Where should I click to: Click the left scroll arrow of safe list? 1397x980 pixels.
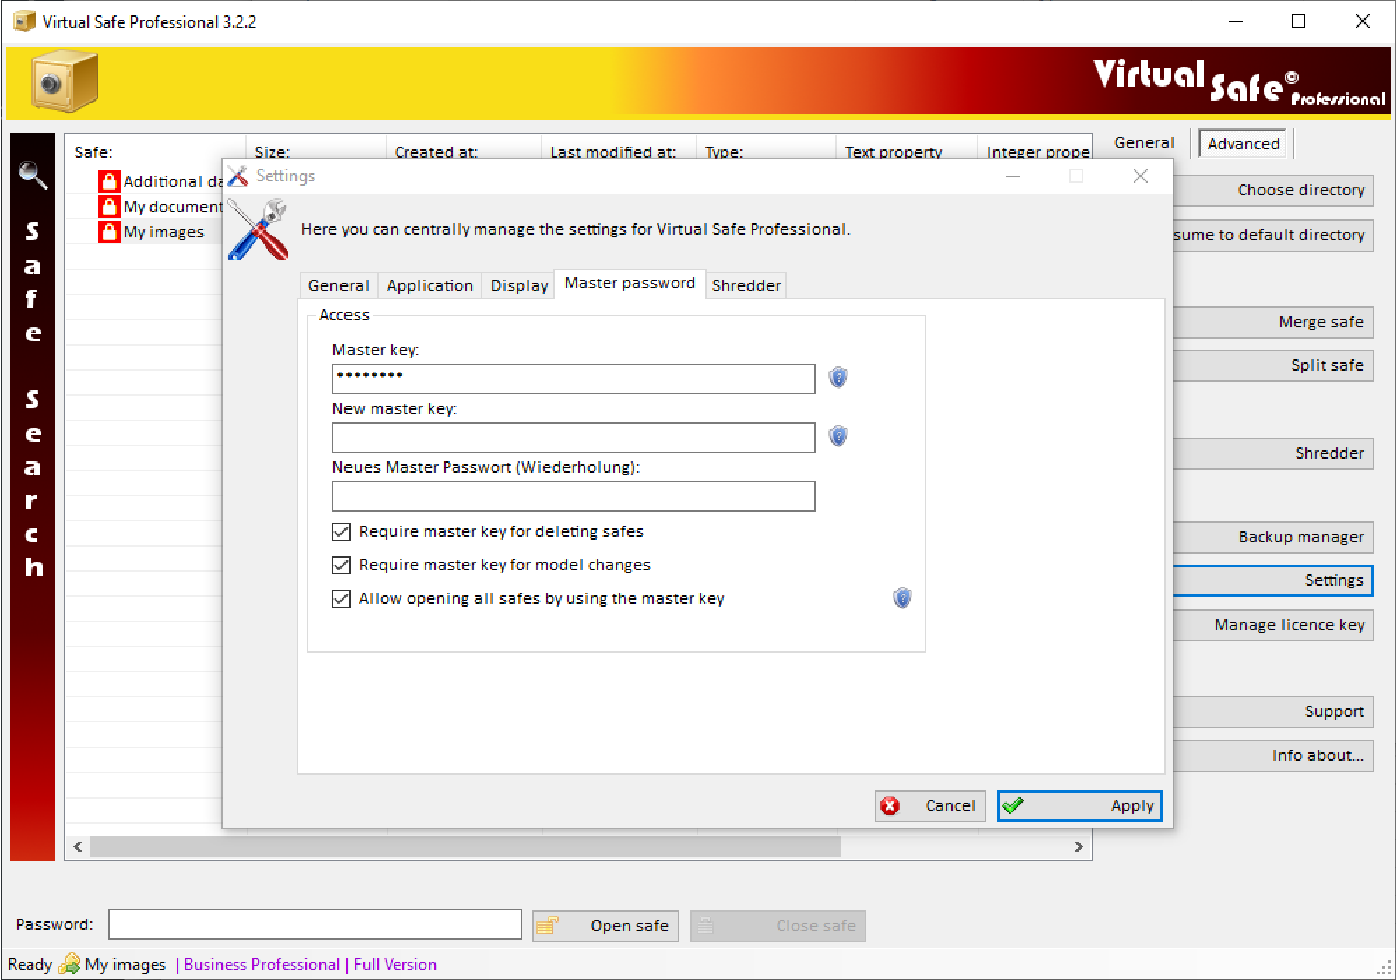coord(78,847)
